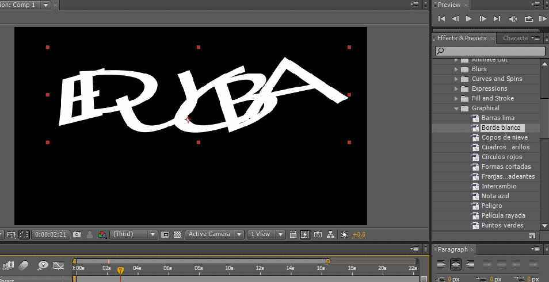Viewport: 549px width, 282px height.
Task: Show channel and color management icon
Action: click(x=102, y=234)
